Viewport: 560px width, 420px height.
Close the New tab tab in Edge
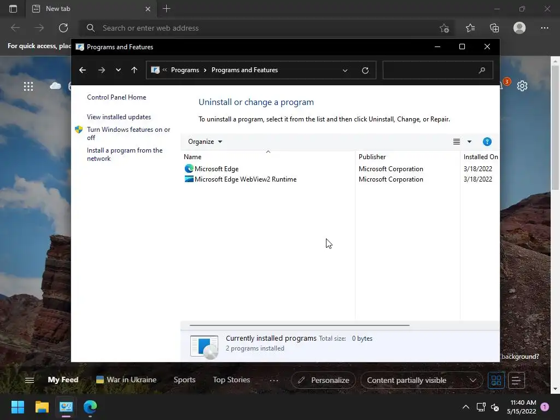pos(148,9)
